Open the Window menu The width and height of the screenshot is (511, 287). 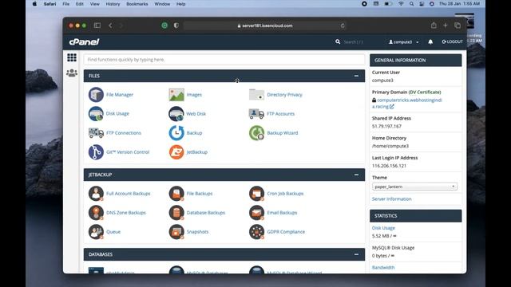(x=162, y=4)
